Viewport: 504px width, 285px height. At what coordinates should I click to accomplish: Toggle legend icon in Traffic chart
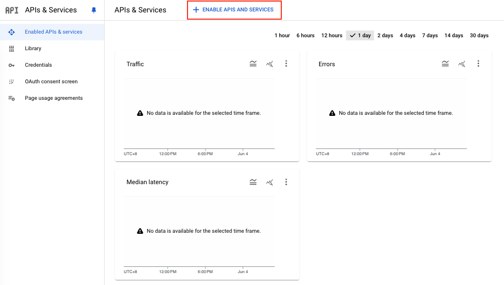click(x=253, y=64)
